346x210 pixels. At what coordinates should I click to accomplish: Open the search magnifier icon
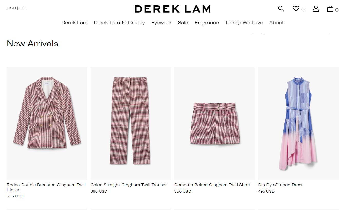tap(281, 9)
